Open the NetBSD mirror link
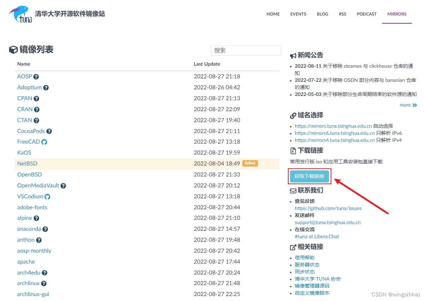 click(x=27, y=164)
